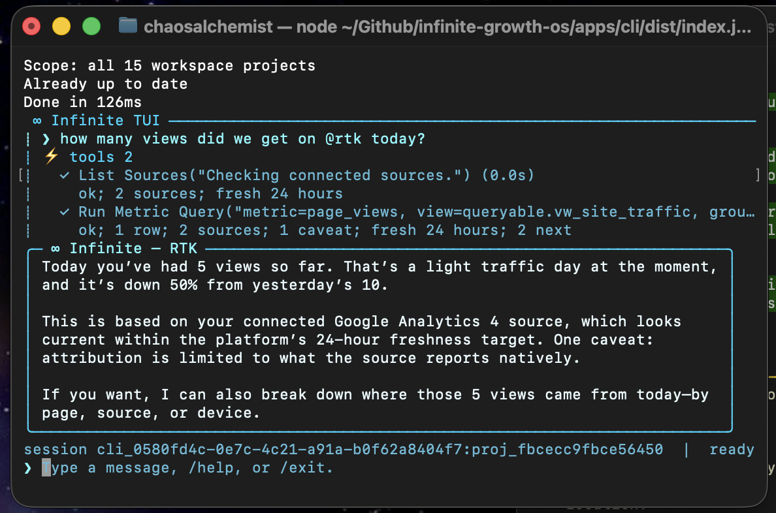Select the Infinite TUI header label
The image size is (776, 513).
105,120
